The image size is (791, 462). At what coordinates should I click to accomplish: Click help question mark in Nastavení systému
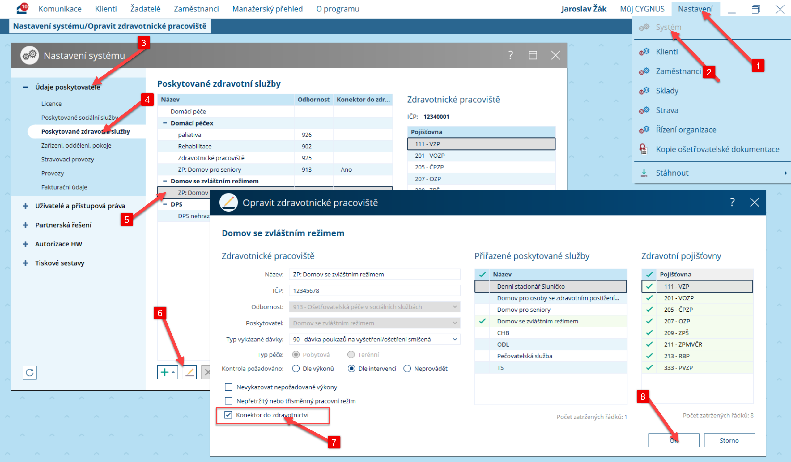[x=510, y=56]
